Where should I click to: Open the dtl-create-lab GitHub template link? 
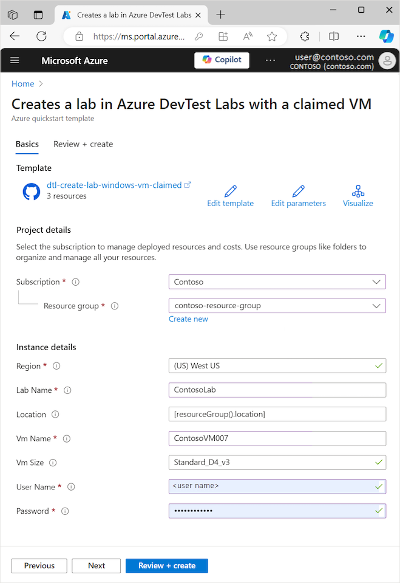point(114,185)
